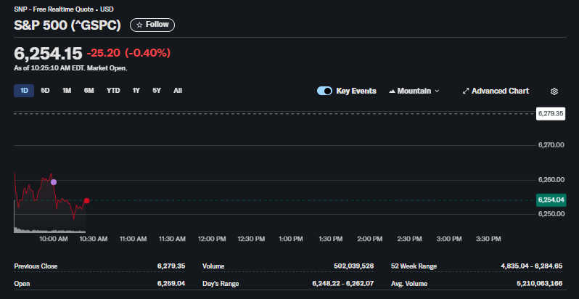The height and width of the screenshot is (299, 579).
Task: Click the 6,250.00 y-axis label
Action: click(x=551, y=214)
